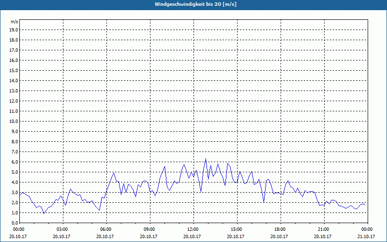387x242 pixels.
Task: Click the 21:00 time label
Action: pyautogui.click(x=324, y=229)
